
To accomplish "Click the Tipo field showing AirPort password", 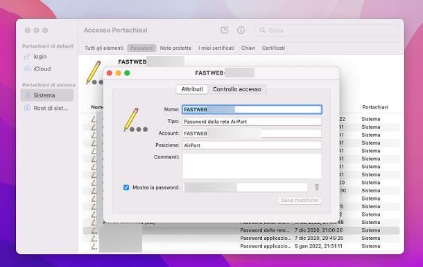I will point(252,121).
